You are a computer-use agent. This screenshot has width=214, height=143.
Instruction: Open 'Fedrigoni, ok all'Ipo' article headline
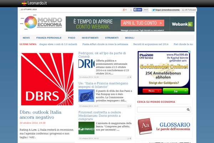[102, 55]
